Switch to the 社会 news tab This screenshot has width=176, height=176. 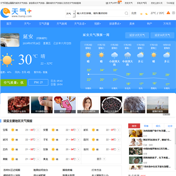tap(170, 126)
